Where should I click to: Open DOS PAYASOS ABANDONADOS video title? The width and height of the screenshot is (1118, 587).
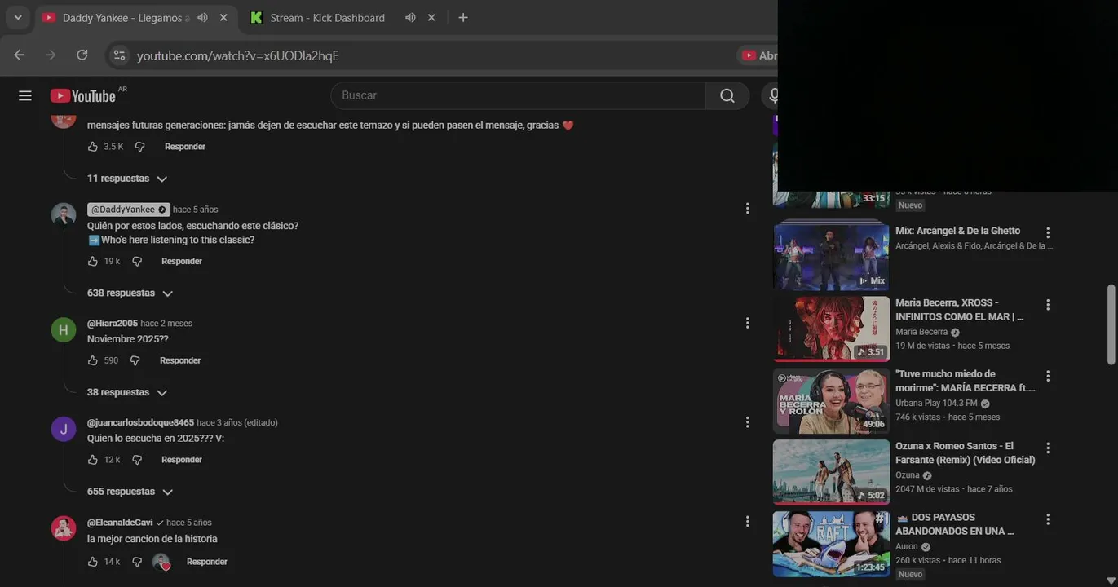[955, 524]
